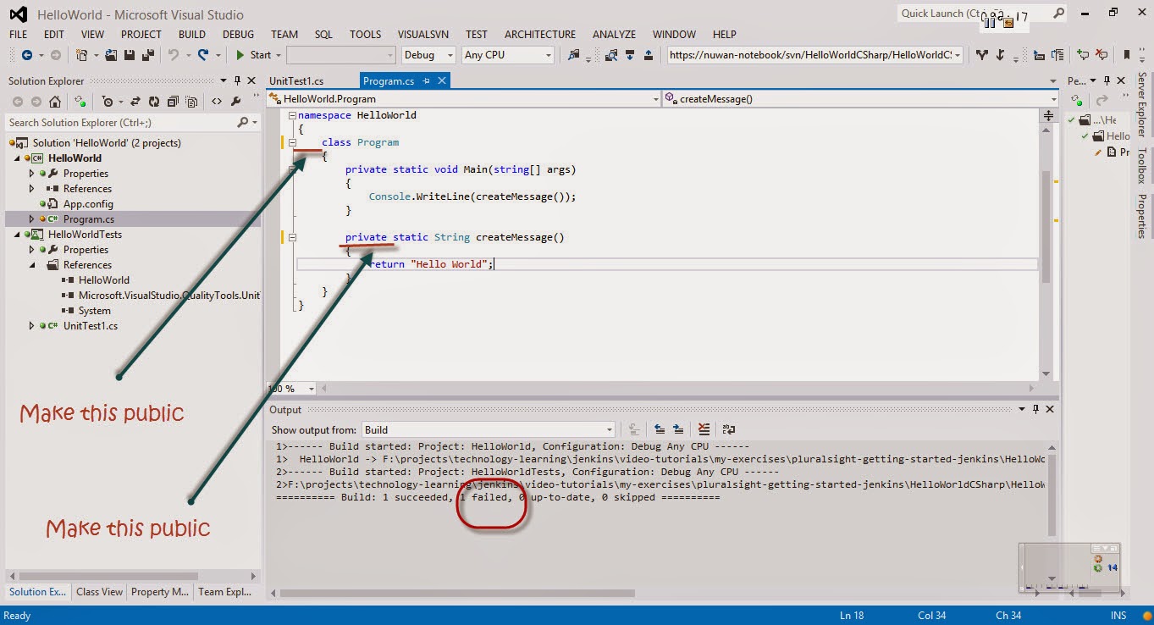Image resolution: width=1154 pixels, height=625 pixels.
Task: Open the VISUALSVN menu
Action: pyautogui.click(x=422, y=34)
